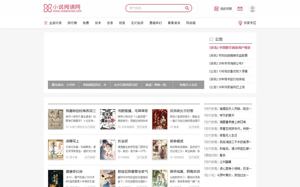Select banner tab 掀桌！唢呐一吹
This screenshot has width=300, height=187.
[157, 85]
